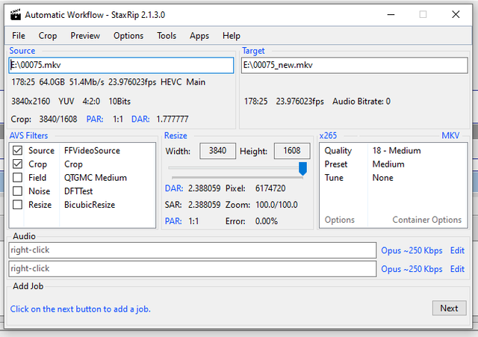Open Container Options

point(426,220)
